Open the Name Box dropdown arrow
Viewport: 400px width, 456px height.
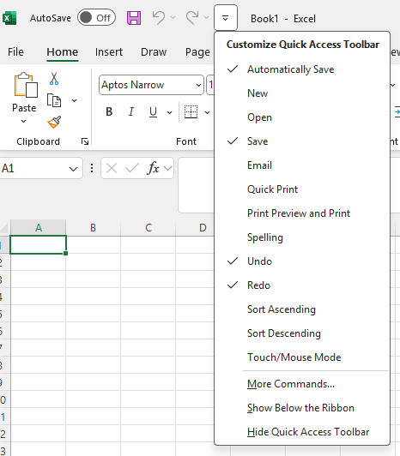point(73,169)
